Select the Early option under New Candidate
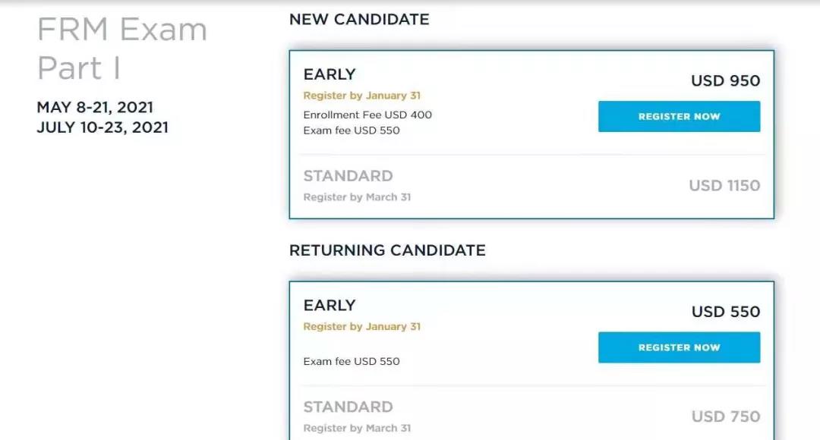Screen dimensions: 820x440 (x=330, y=74)
